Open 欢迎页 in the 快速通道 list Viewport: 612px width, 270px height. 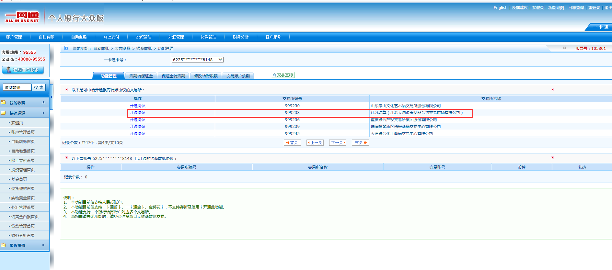pyautogui.click(x=17, y=123)
